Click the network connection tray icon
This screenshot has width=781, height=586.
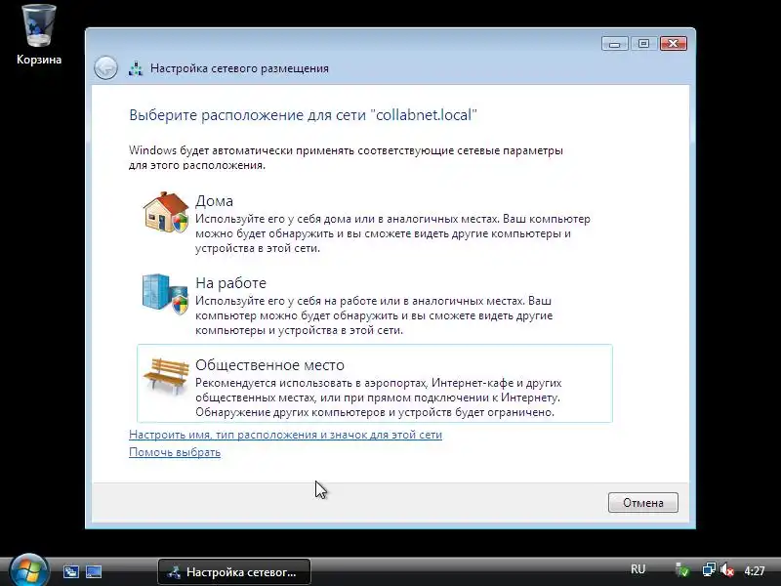[x=709, y=569]
